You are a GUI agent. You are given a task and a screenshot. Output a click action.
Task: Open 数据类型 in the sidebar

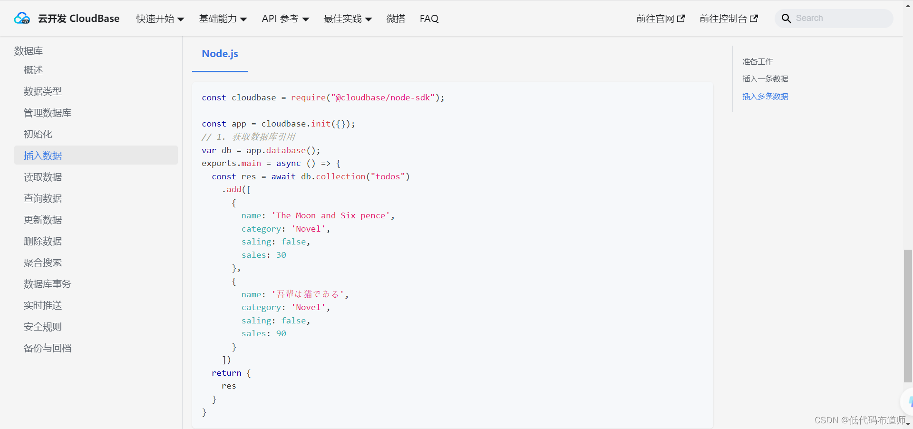(43, 91)
